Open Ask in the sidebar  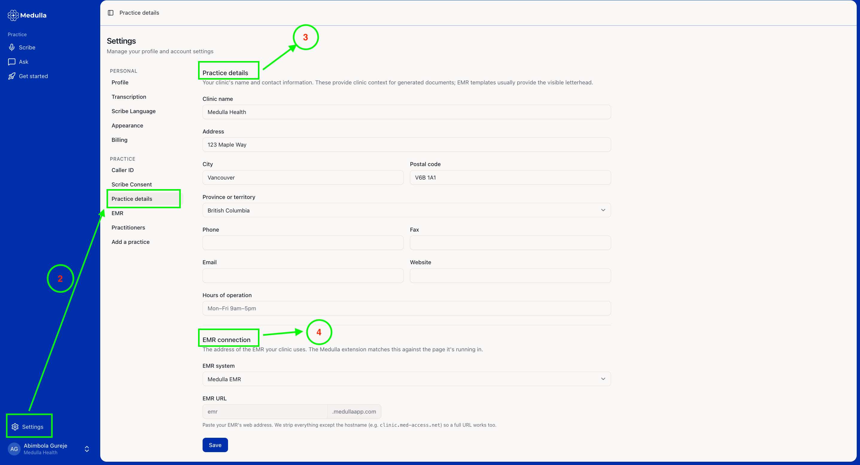pyautogui.click(x=23, y=62)
